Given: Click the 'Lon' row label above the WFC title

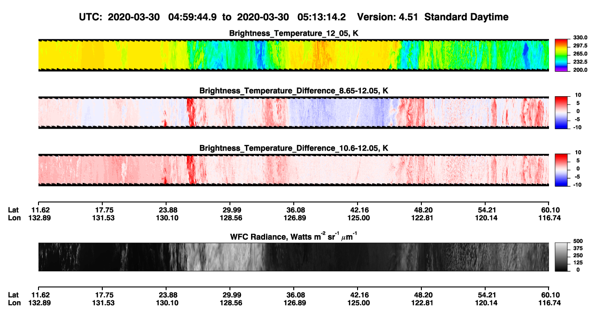Looking at the screenshot, I should pos(14,218).
